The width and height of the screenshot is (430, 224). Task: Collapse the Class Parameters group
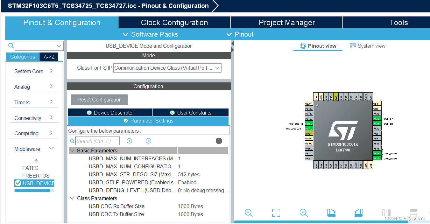click(x=72, y=198)
